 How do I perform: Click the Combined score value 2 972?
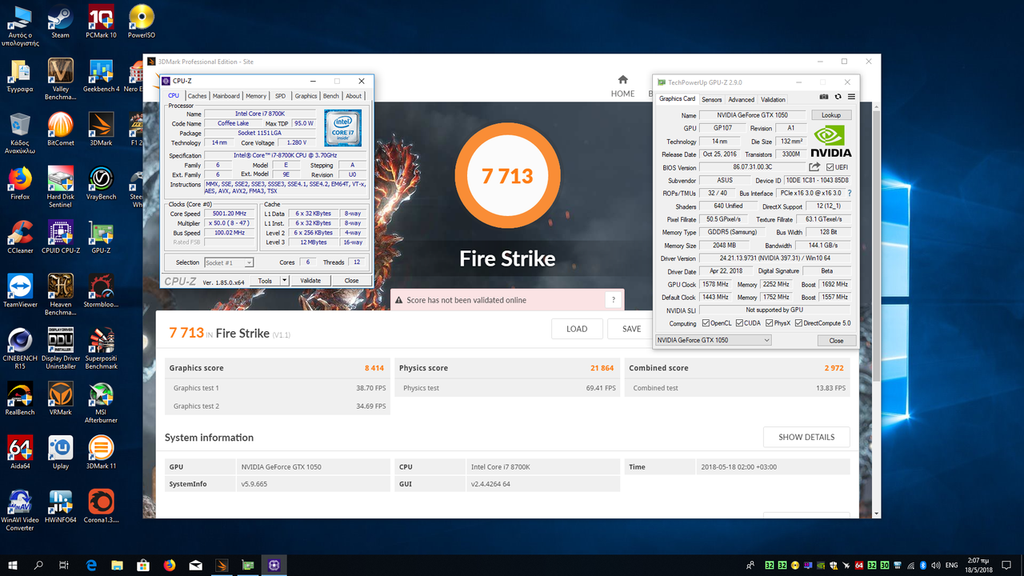(834, 368)
